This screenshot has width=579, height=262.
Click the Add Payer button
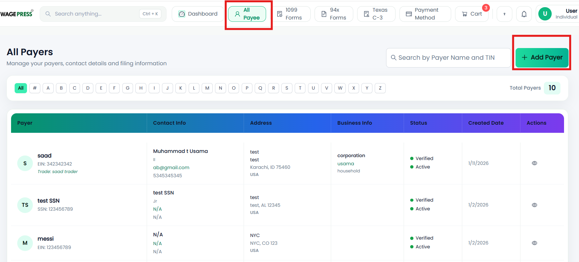[x=542, y=57]
